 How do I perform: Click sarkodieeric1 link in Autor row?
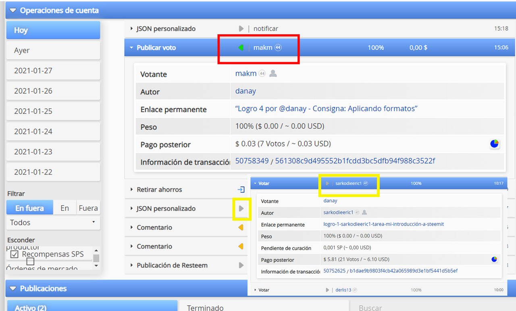point(339,212)
